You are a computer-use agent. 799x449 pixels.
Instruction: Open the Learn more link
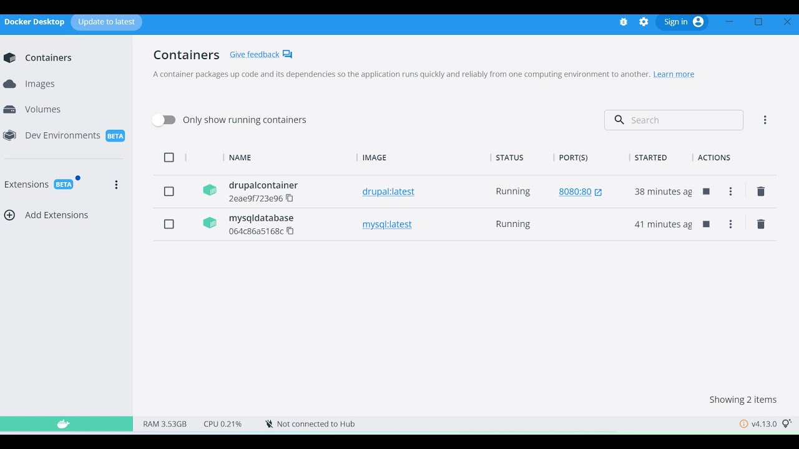(674, 74)
